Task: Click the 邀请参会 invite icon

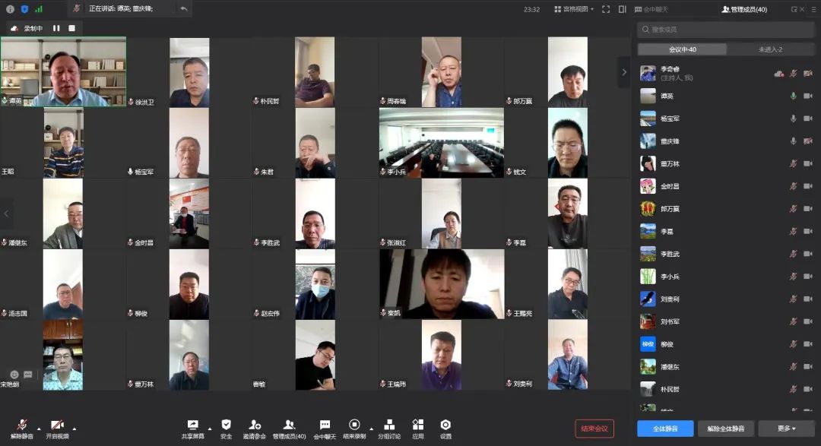Action: click(255, 425)
